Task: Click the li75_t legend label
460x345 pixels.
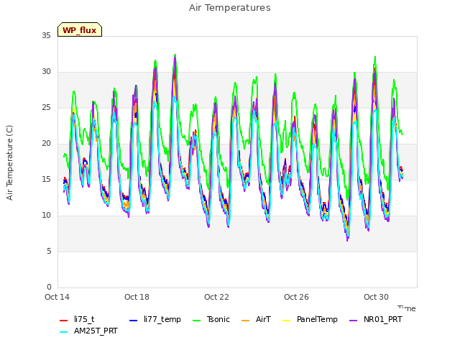Action: (84, 319)
